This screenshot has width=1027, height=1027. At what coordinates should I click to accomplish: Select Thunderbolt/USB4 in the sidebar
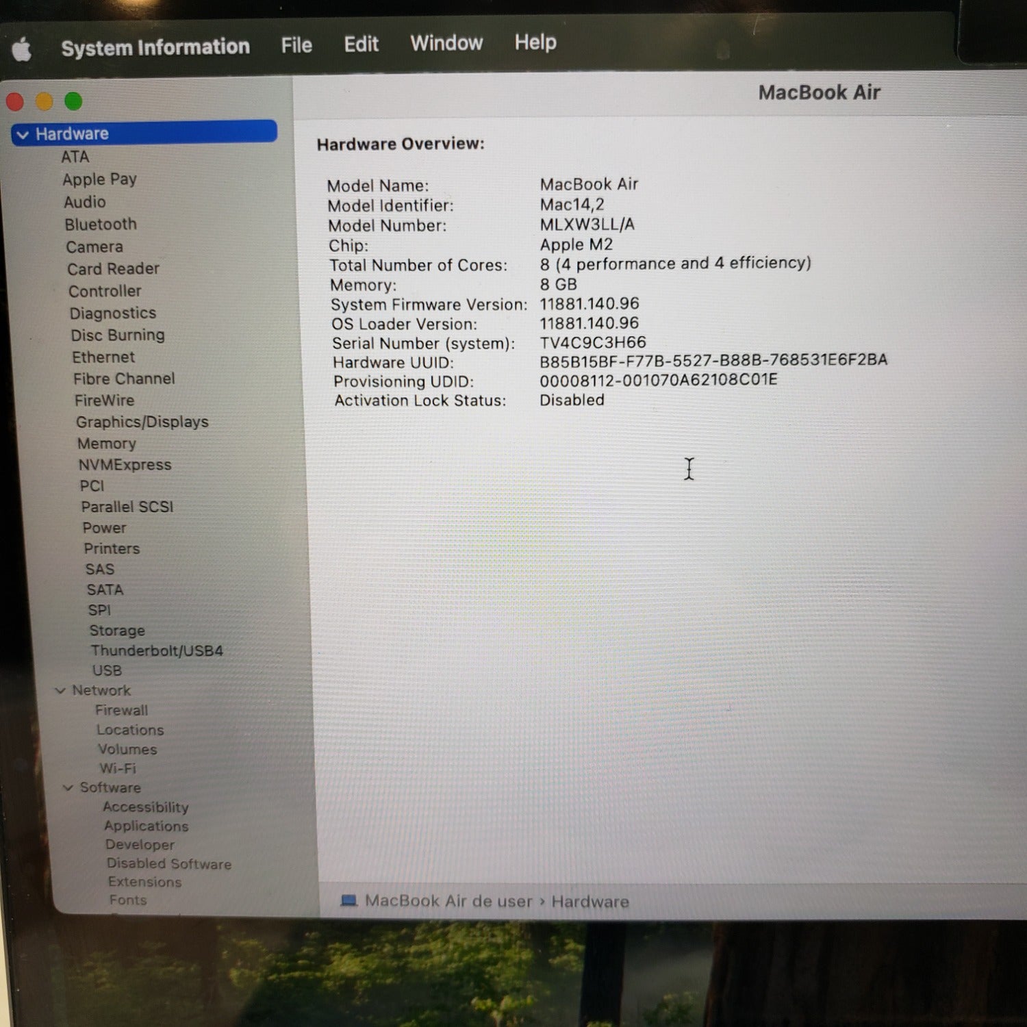157,651
